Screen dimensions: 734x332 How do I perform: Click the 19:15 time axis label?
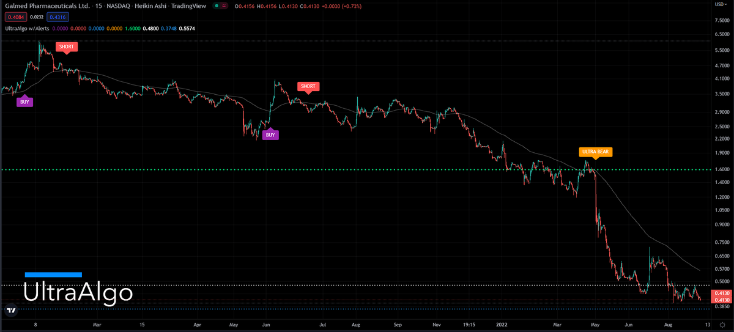click(469, 326)
